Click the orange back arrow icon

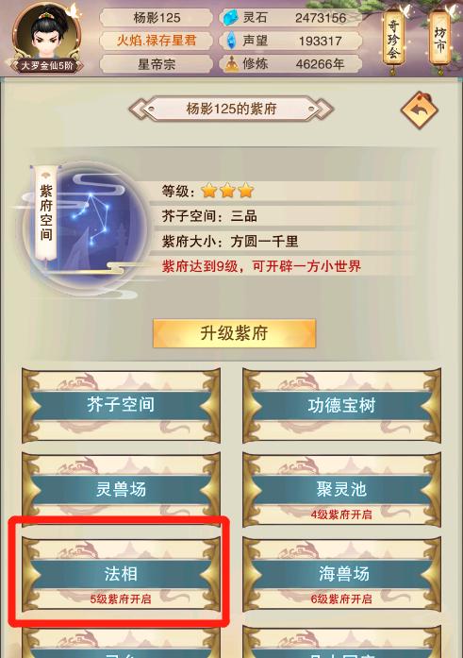click(x=420, y=110)
